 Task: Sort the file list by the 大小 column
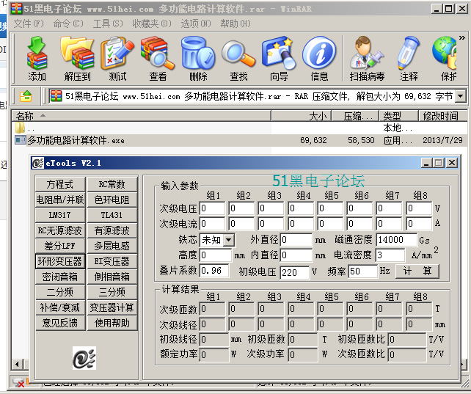click(x=302, y=116)
